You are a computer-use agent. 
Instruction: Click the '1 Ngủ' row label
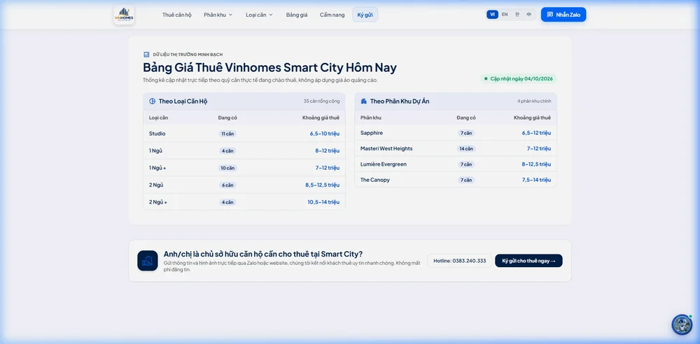pos(156,151)
